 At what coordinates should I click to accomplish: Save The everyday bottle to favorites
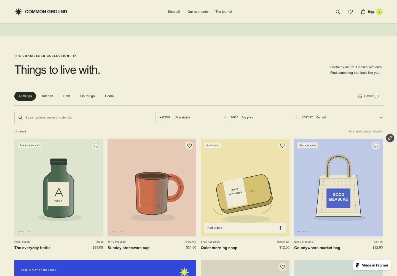click(x=96, y=145)
